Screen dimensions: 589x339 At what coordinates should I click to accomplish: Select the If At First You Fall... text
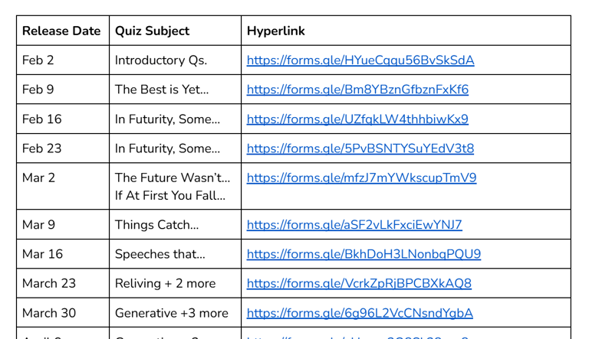pos(170,195)
